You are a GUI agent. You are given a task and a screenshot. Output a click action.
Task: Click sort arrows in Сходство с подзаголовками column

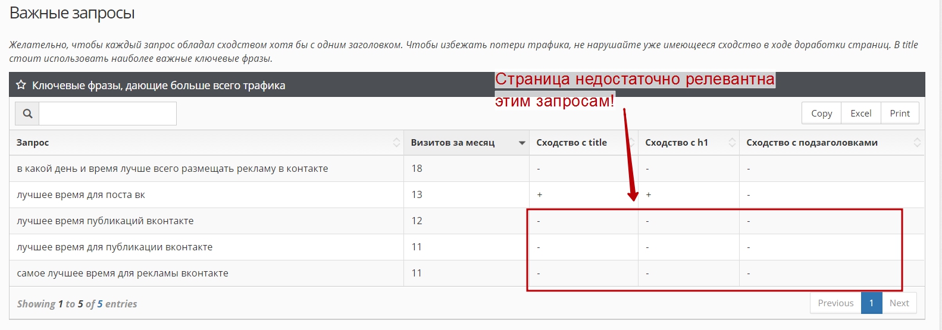click(x=917, y=143)
